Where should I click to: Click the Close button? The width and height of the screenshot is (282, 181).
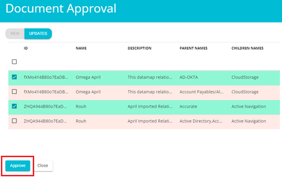pyautogui.click(x=43, y=166)
